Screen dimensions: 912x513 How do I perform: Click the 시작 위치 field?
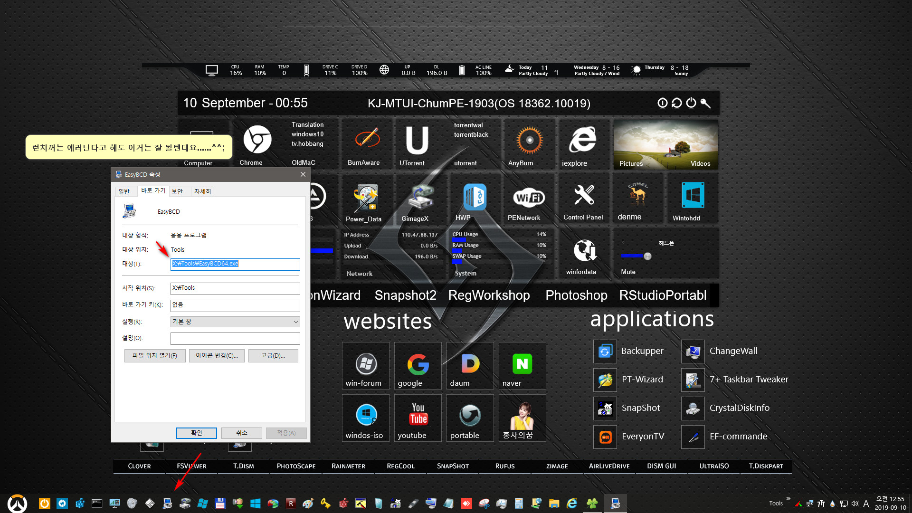click(x=235, y=288)
